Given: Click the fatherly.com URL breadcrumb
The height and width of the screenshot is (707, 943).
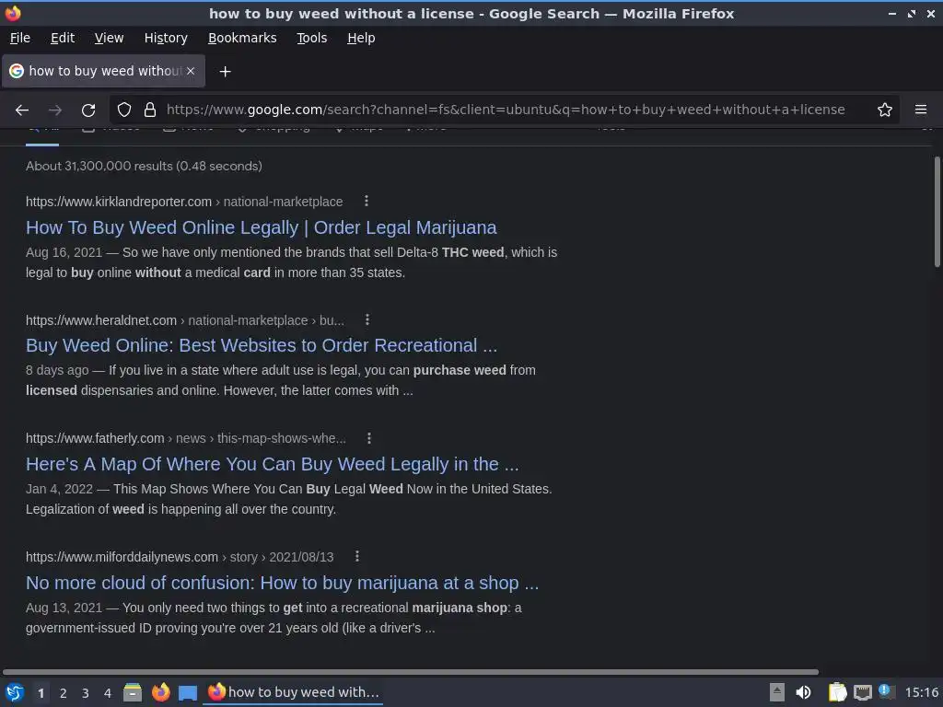Looking at the screenshot, I should click(x=186, y=438).
